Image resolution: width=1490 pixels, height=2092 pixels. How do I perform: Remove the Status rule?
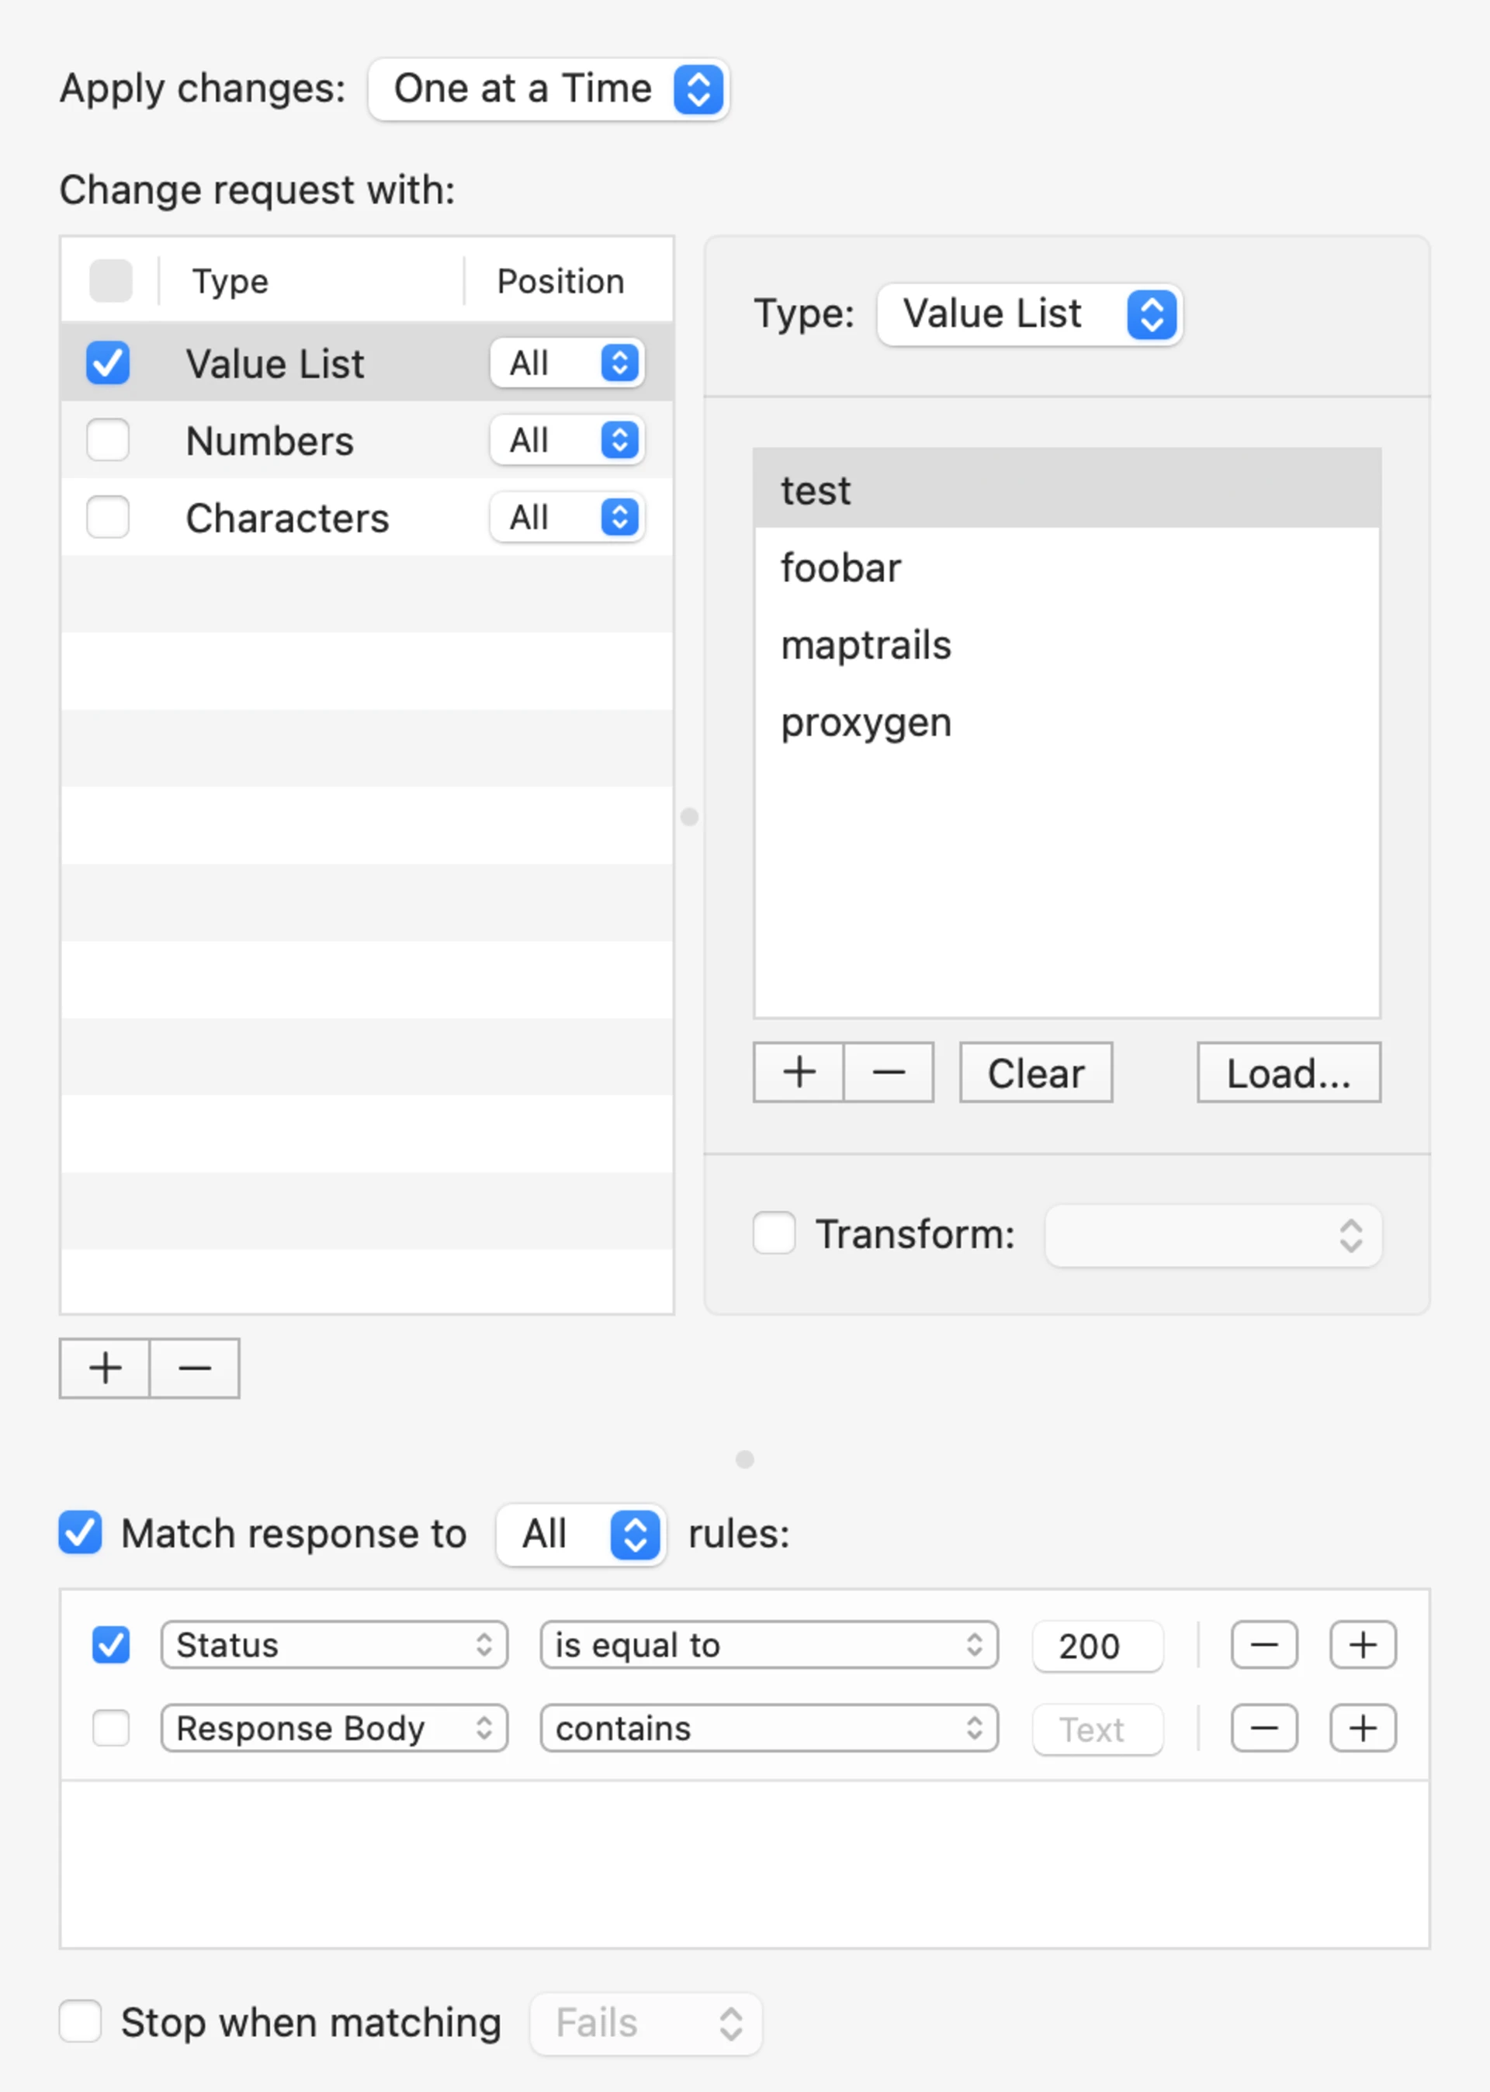pos(1263,1645)
